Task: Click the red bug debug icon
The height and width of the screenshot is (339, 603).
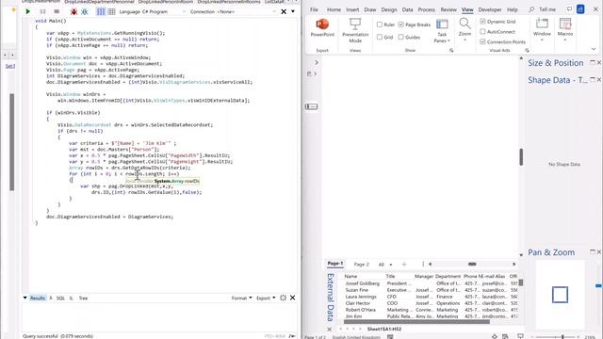Action: tap(73, 12)
